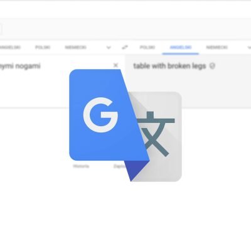Click the translation table with broken legs
This screenshot has width=251, height=251.
(169, 66)
